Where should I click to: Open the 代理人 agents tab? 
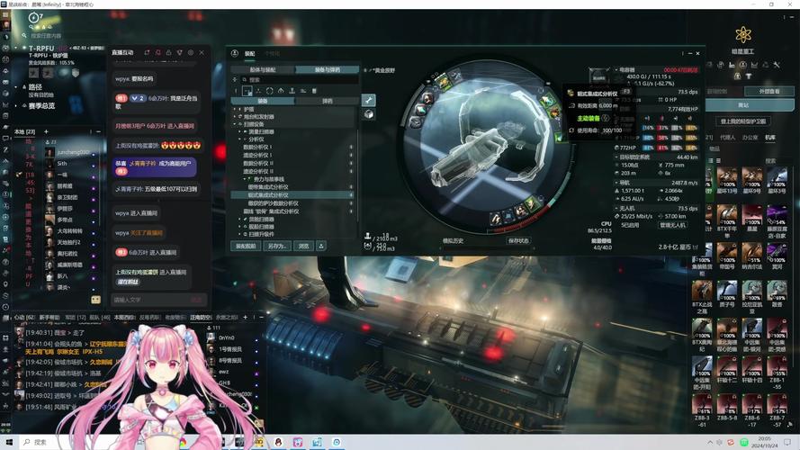click(727, 137)
